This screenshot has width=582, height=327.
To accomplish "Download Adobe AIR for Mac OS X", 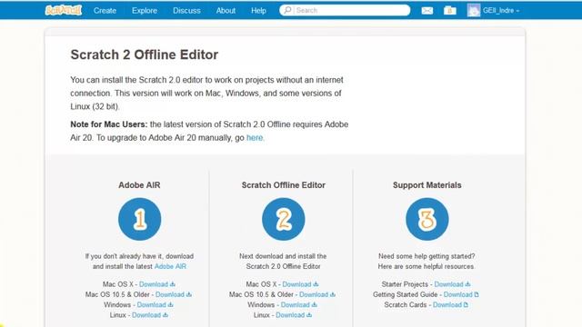I will (x=157, y=284).
